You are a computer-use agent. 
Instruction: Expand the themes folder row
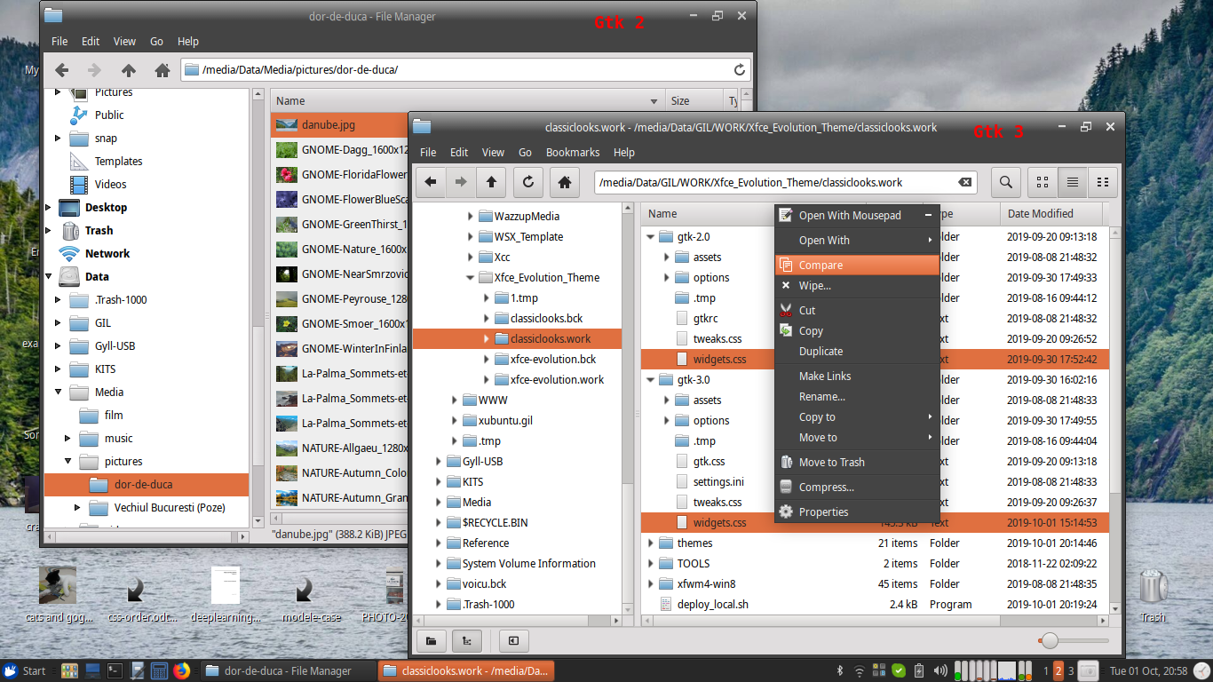pyautogui.click(x=652, y=543)
